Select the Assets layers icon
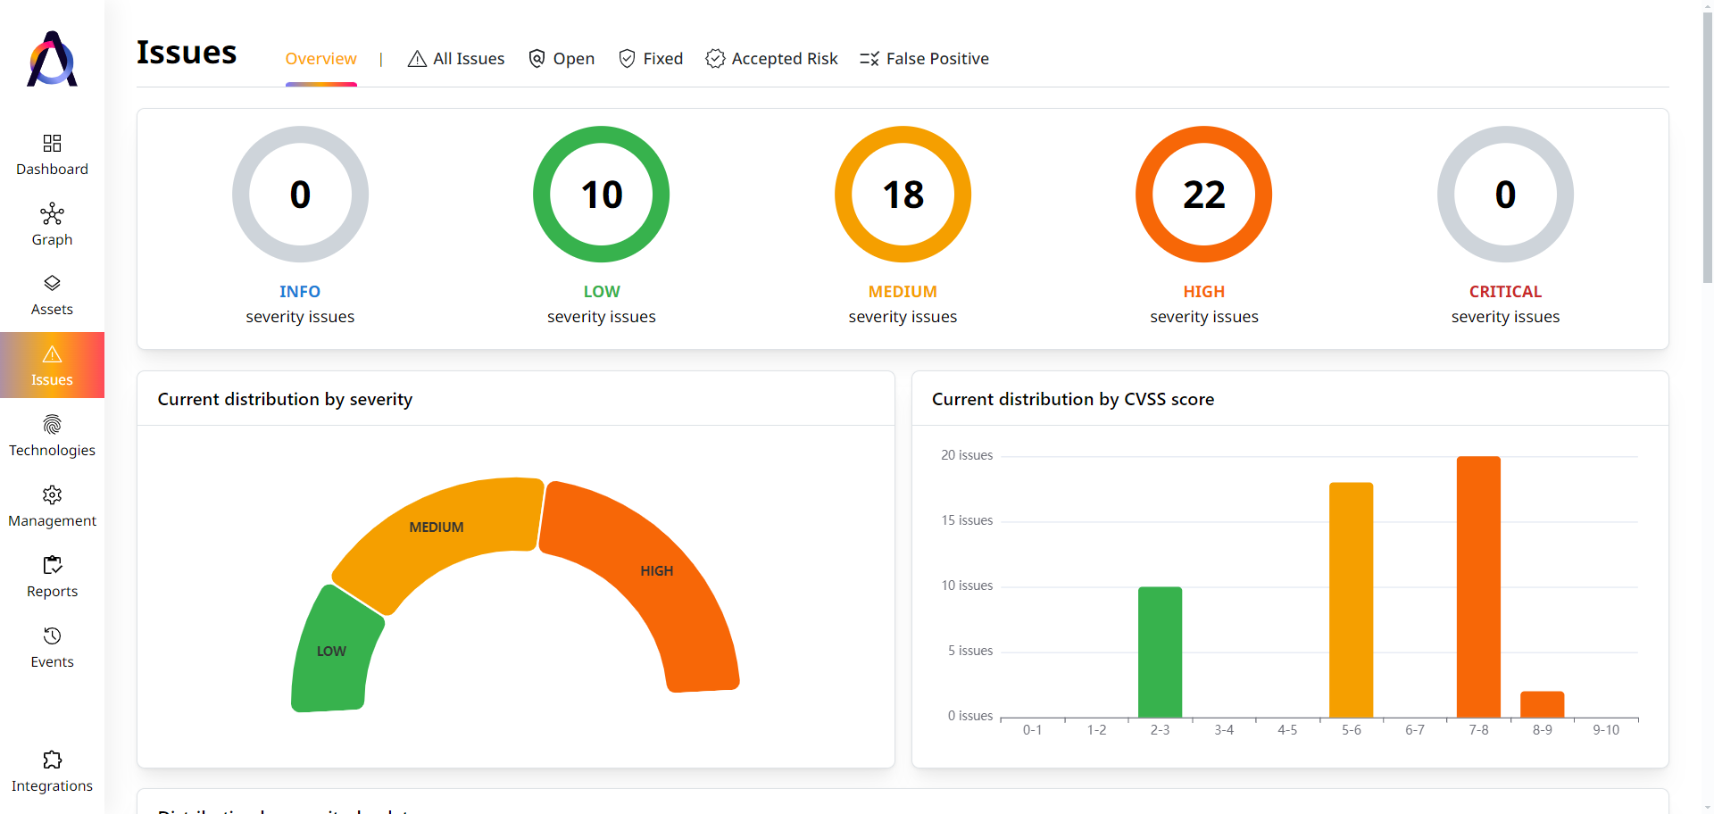 pyautogui.click(x=52, y=283)
